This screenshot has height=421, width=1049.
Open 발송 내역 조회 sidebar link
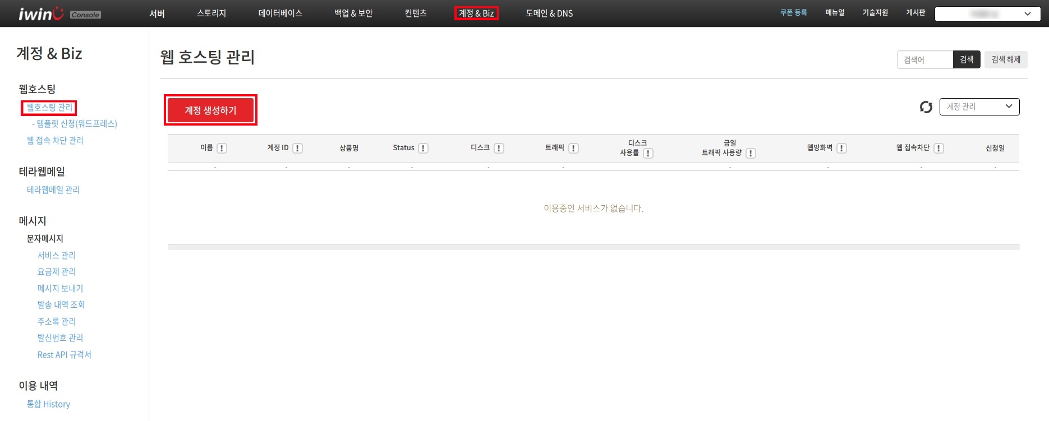(x=61, y=305)
